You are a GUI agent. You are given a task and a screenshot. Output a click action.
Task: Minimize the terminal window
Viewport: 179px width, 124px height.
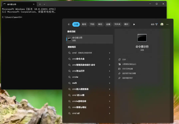pos(150,4)
